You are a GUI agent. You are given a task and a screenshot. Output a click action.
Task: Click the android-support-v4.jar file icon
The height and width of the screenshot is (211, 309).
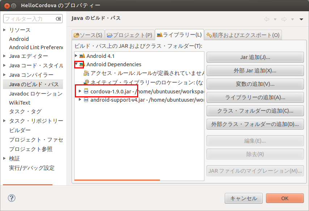point(86,100)
